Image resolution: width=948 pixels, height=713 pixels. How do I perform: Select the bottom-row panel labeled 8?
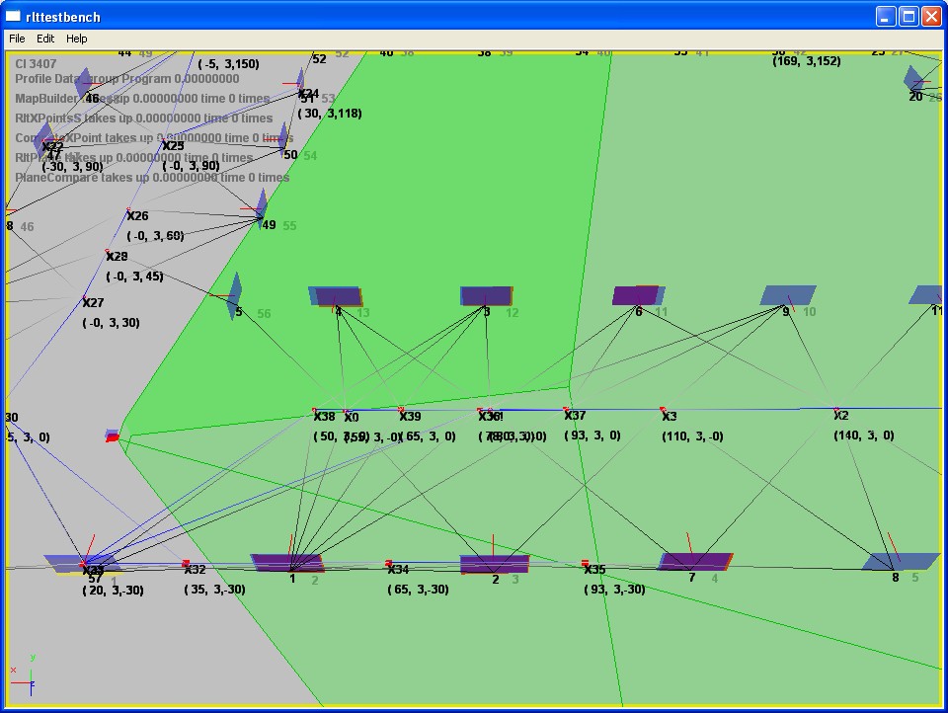click(x=899, y=561)
